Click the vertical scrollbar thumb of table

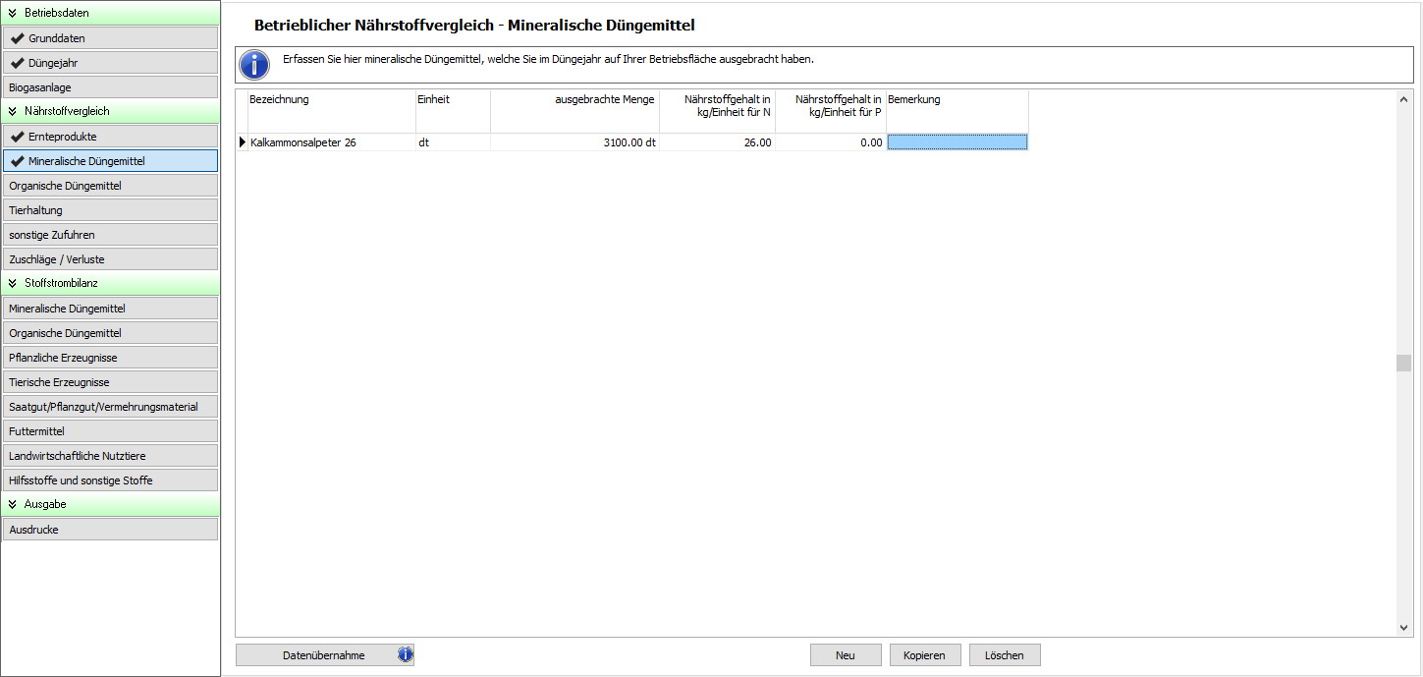1403,363
